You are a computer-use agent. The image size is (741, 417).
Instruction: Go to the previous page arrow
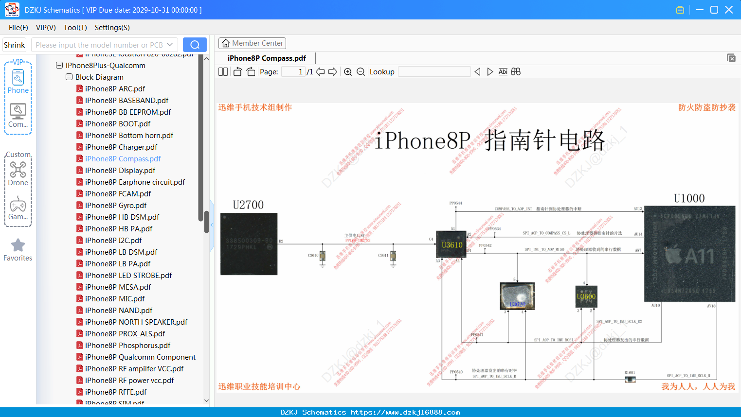point(320,72)
